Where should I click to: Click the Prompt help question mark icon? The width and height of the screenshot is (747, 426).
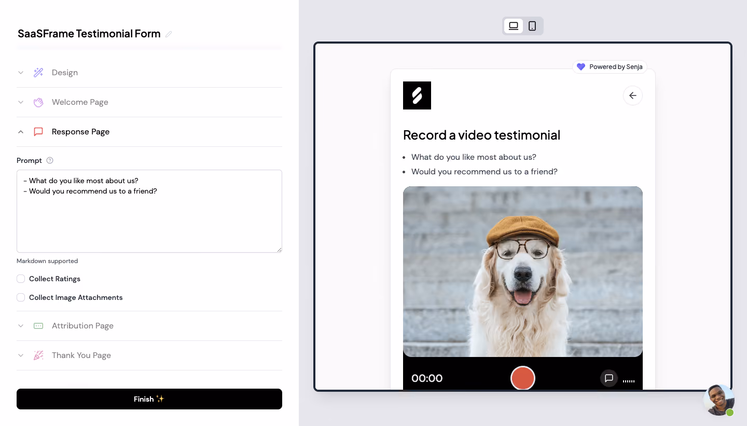[x=50, y=160]
